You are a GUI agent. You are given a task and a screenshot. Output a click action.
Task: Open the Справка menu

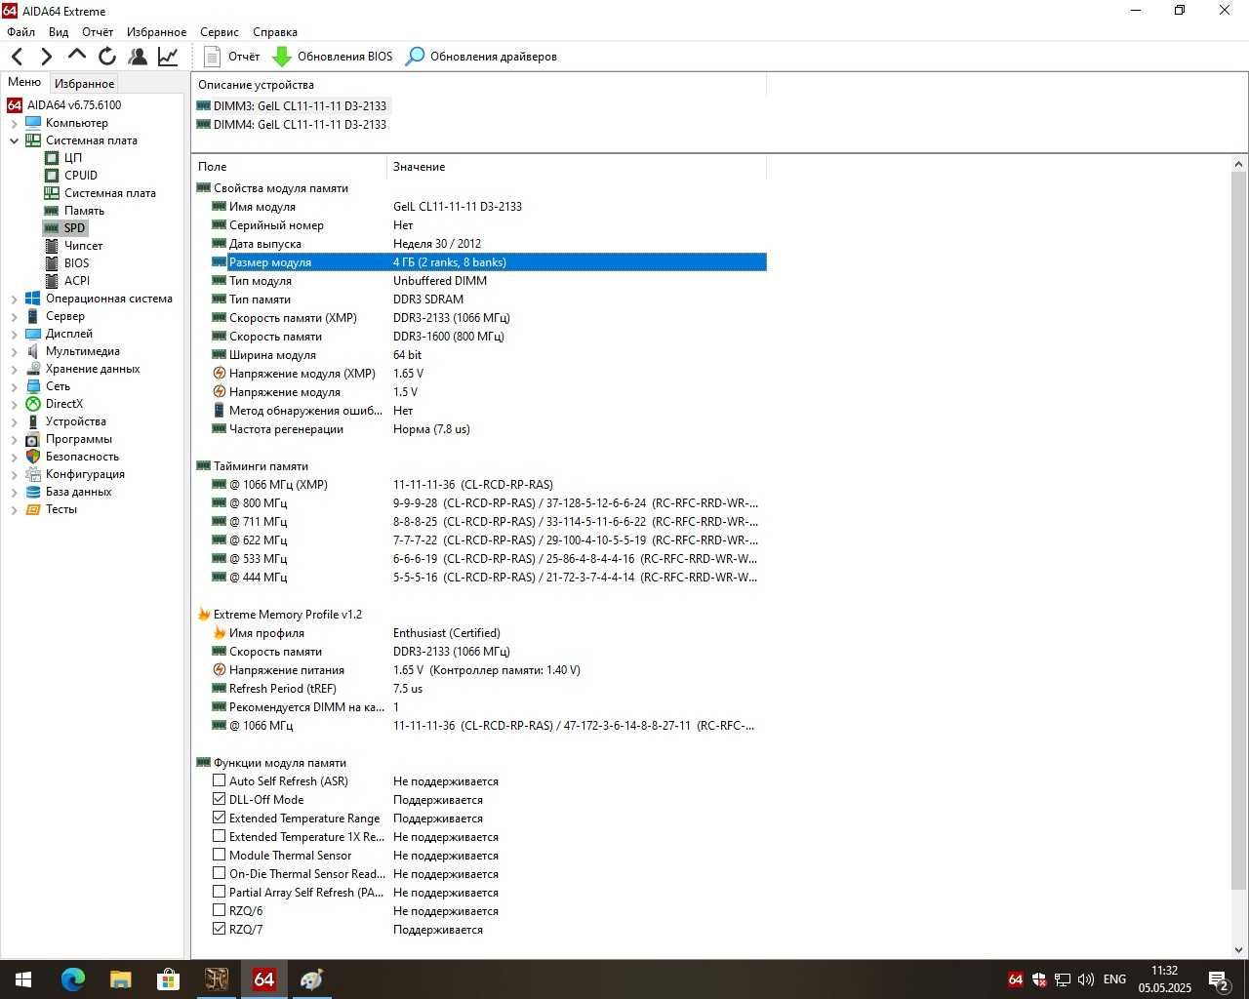click(274, 32)
